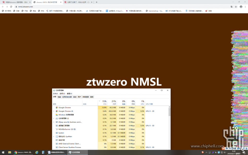Select the 桌面窗口管理器 process
Image resolution: width=248 pixels, height=155 pixels.
64,126
